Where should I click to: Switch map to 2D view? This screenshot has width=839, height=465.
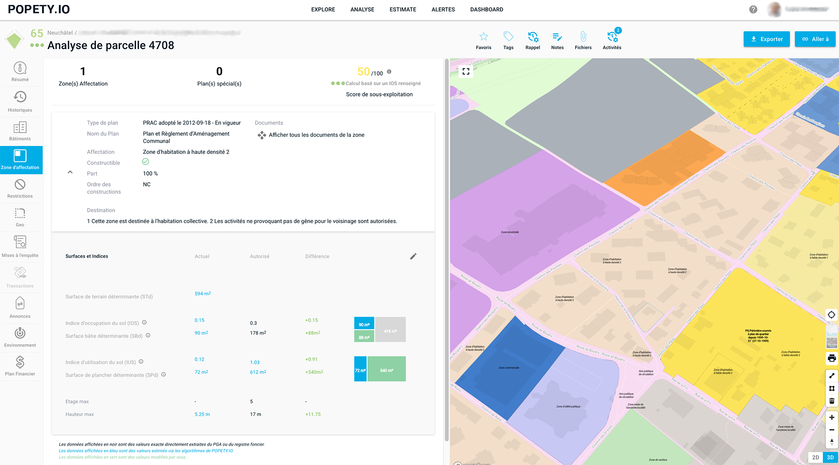pos(815,457)
